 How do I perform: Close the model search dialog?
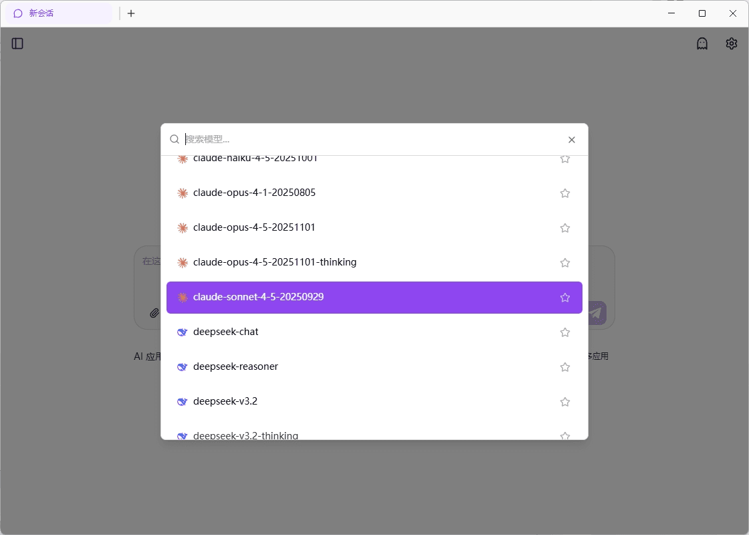pos(571,140)
